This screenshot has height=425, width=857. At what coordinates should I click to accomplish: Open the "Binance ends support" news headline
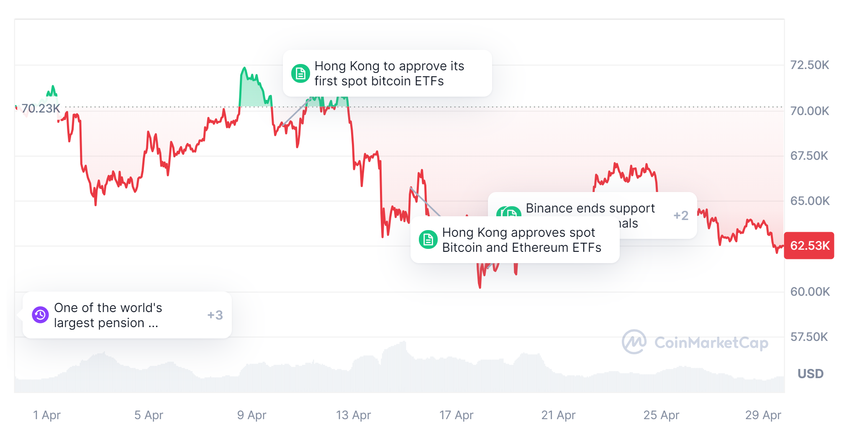pyautogui.click(x=590, y=208)
